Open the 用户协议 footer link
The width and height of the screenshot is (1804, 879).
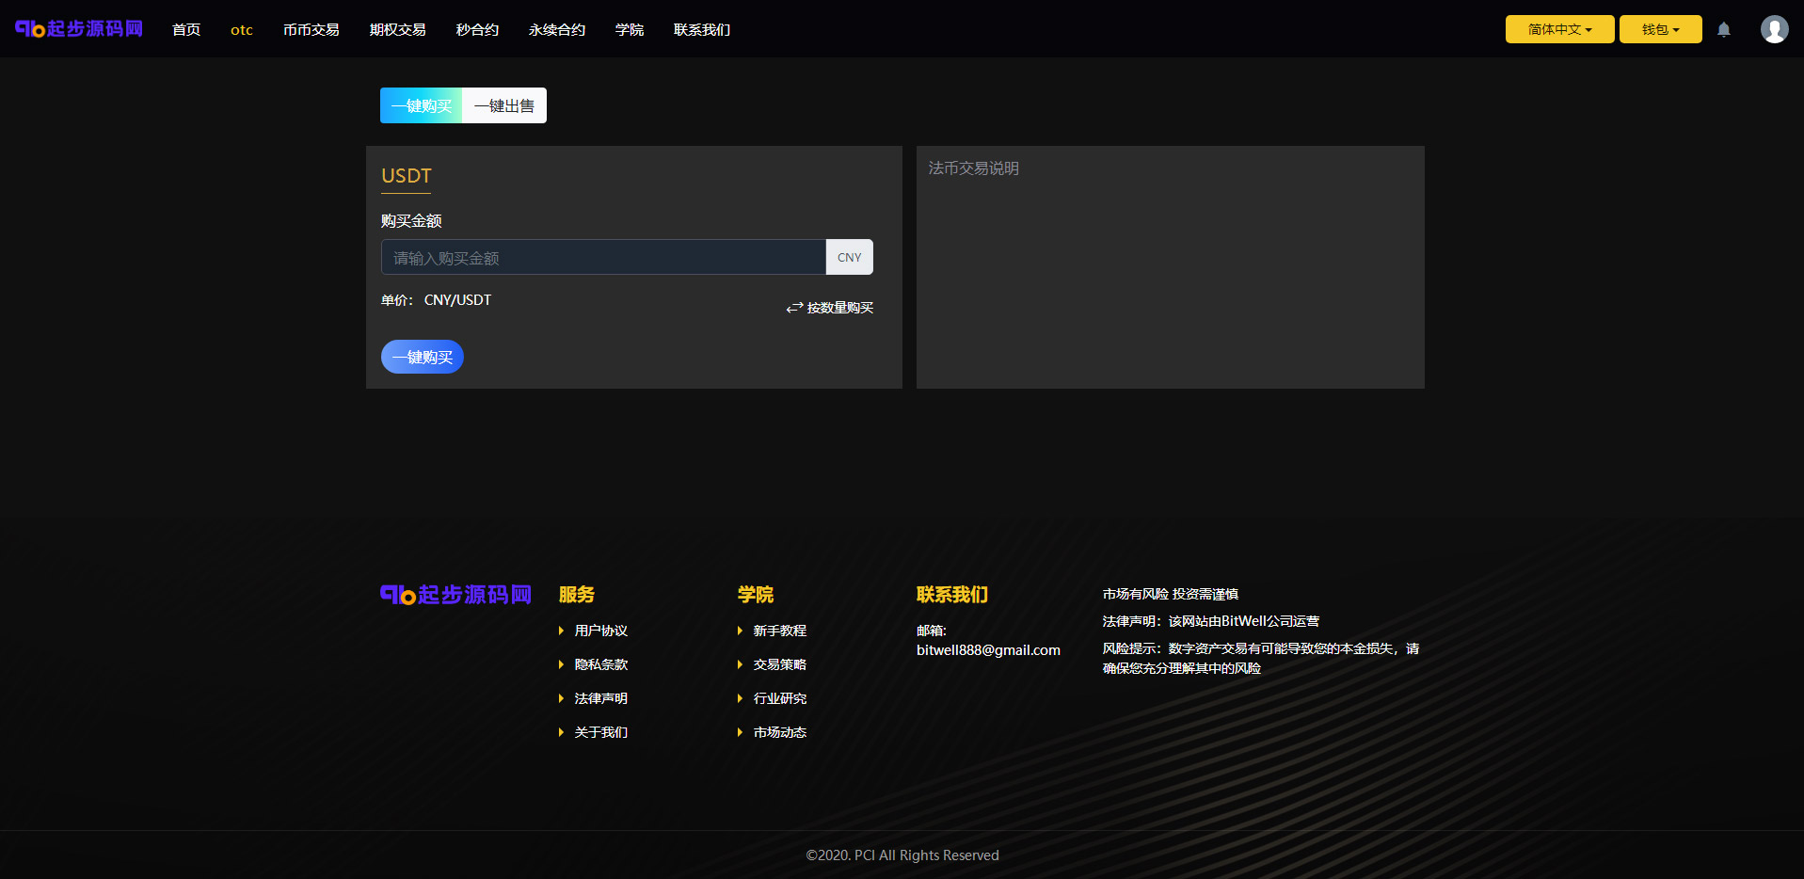point(600,631)
